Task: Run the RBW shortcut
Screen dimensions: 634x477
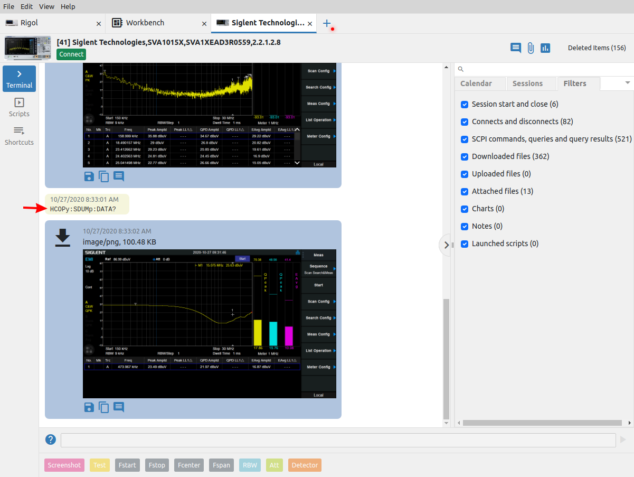Action: click(250, 465)
